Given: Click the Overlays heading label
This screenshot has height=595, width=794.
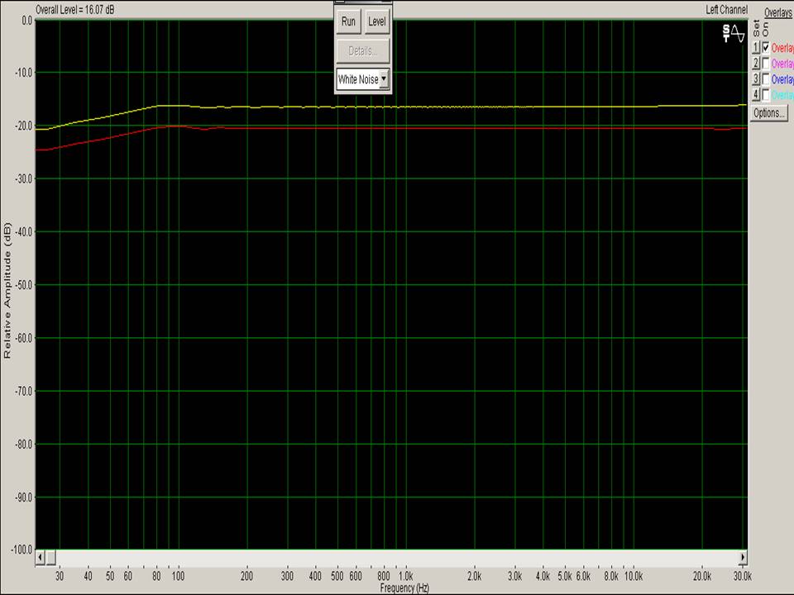Looking at the screenshot, I should tap(777, 12).
